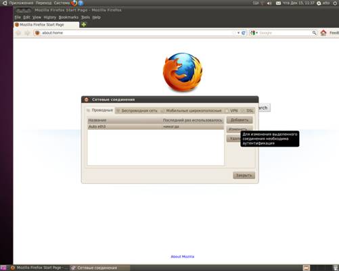Open the Bookmarks menu in Firefox

pos(68,18)
